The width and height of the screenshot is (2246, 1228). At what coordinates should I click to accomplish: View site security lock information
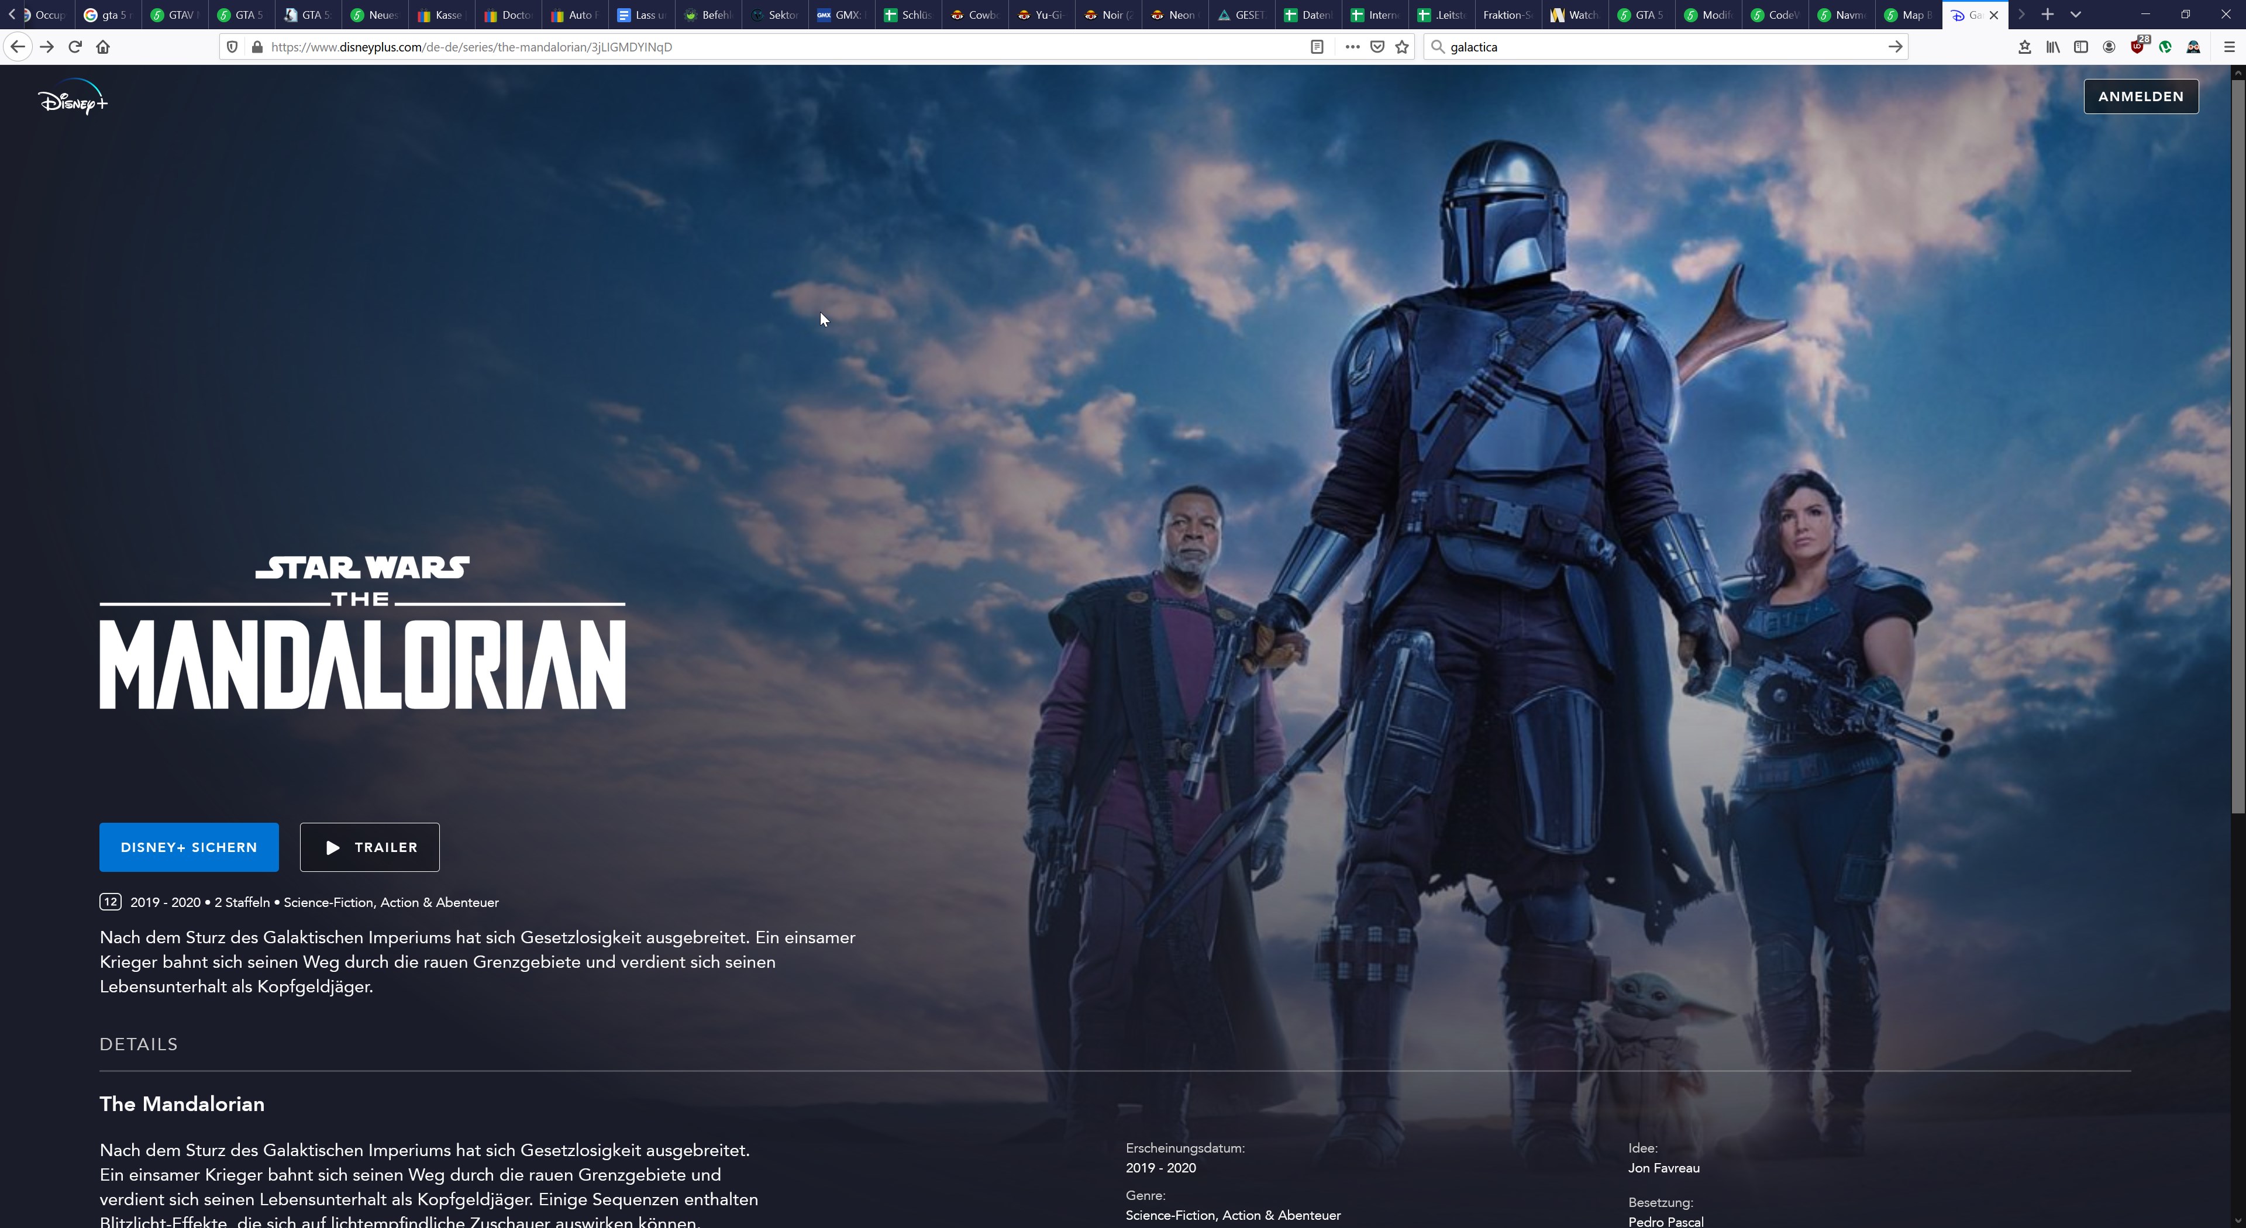point(256,47)
